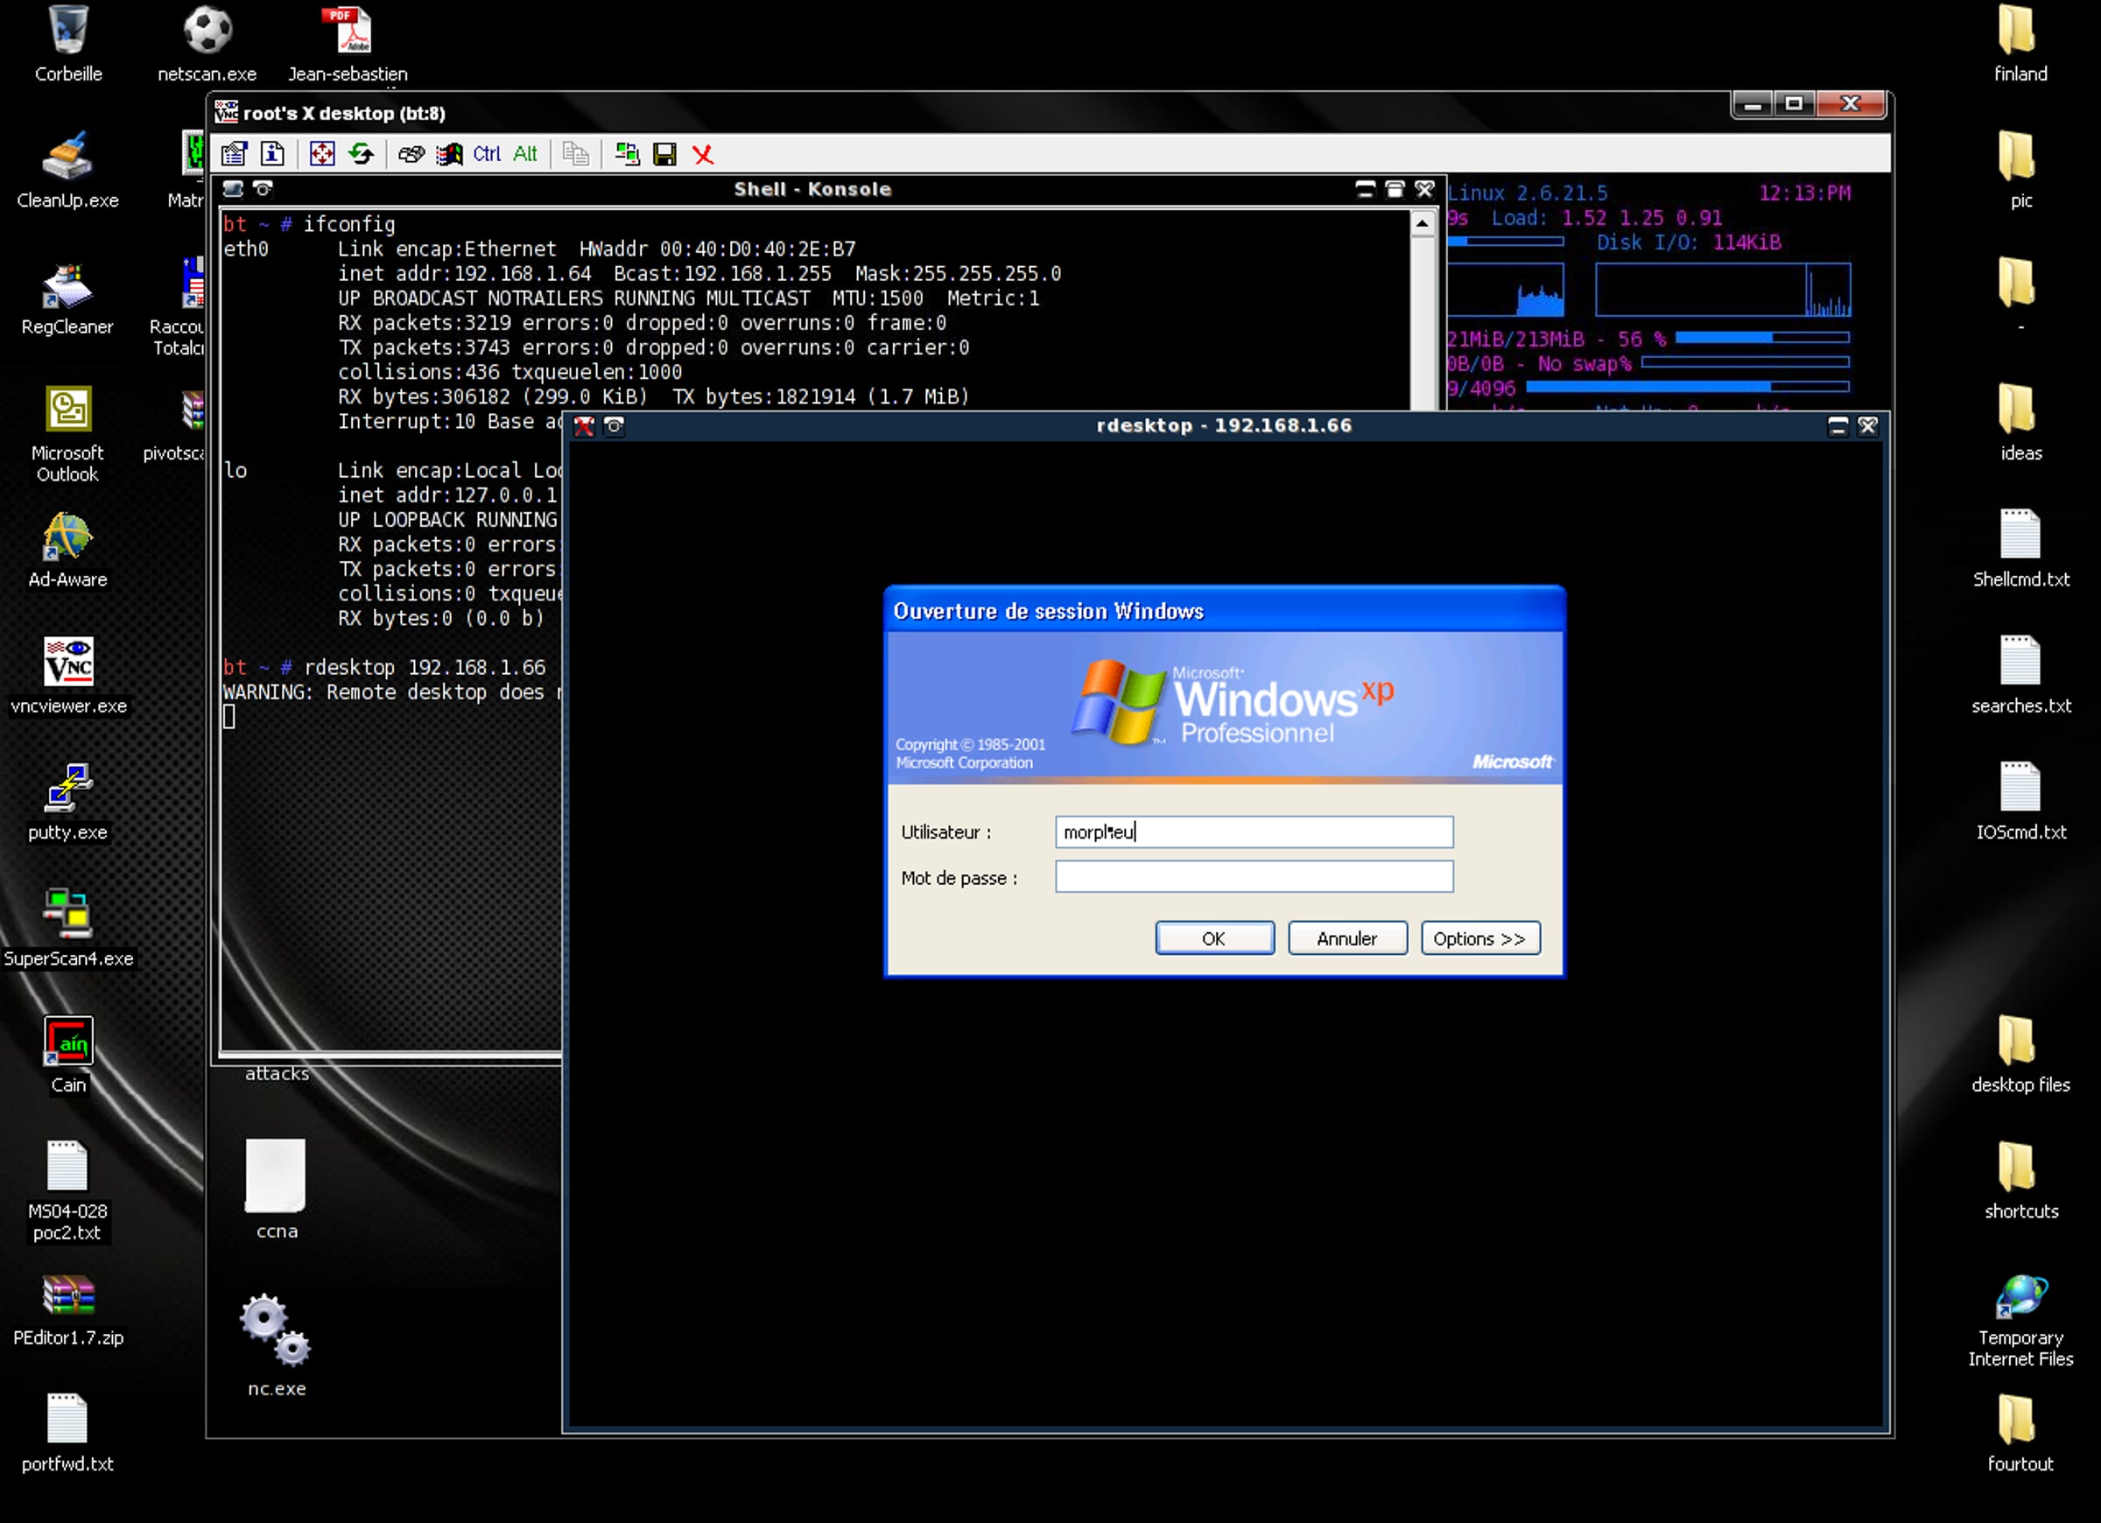The image size is (2101, 1523).
Task: Select nc.exe gears icon
Action: [276, 1345]
